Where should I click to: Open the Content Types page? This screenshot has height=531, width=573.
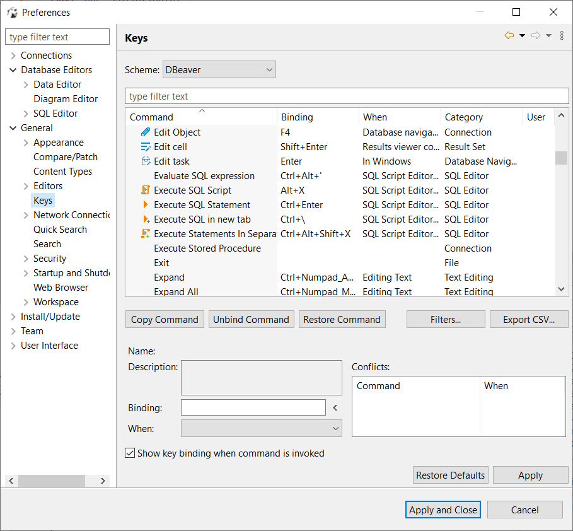(62, 171)
